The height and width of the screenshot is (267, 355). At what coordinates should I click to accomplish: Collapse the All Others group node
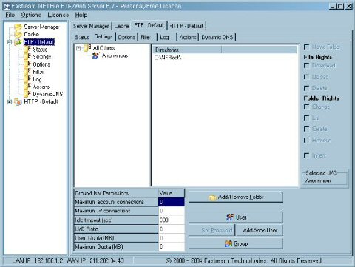coord(78,48)
